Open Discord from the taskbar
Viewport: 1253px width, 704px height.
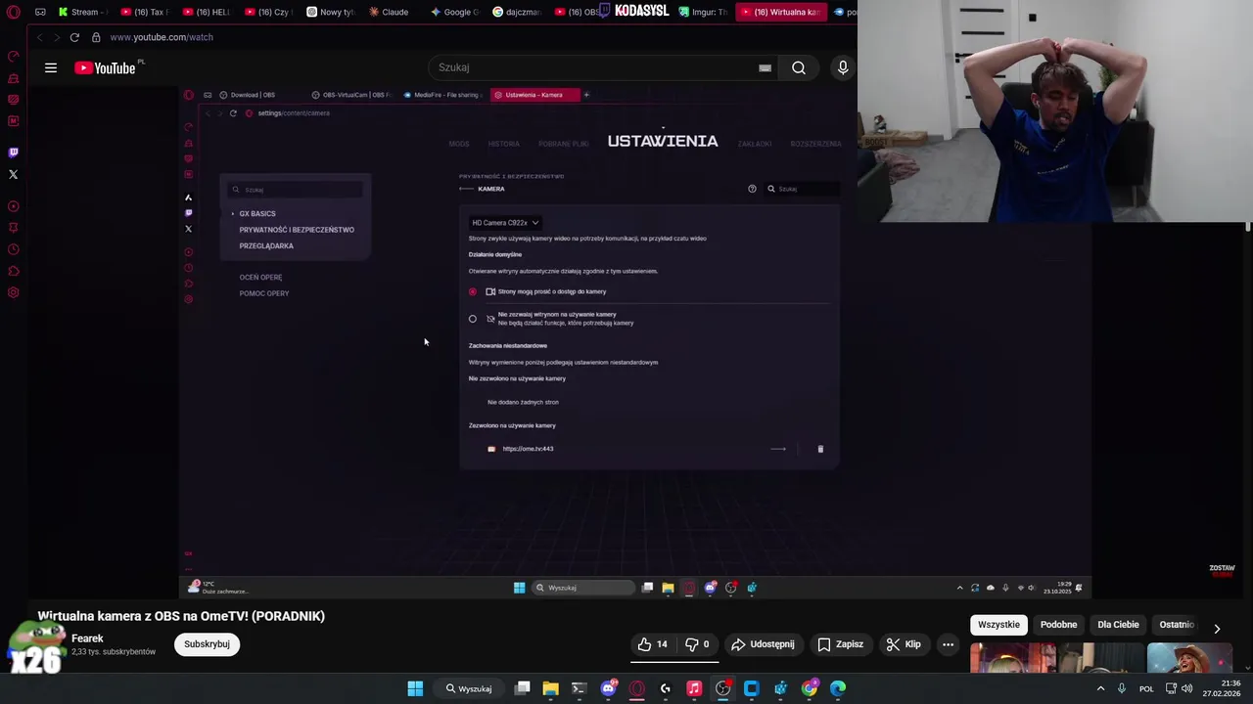[x=608, y=688]
